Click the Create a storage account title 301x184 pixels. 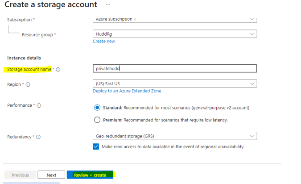pyautogui.click(x=50, y=5)
